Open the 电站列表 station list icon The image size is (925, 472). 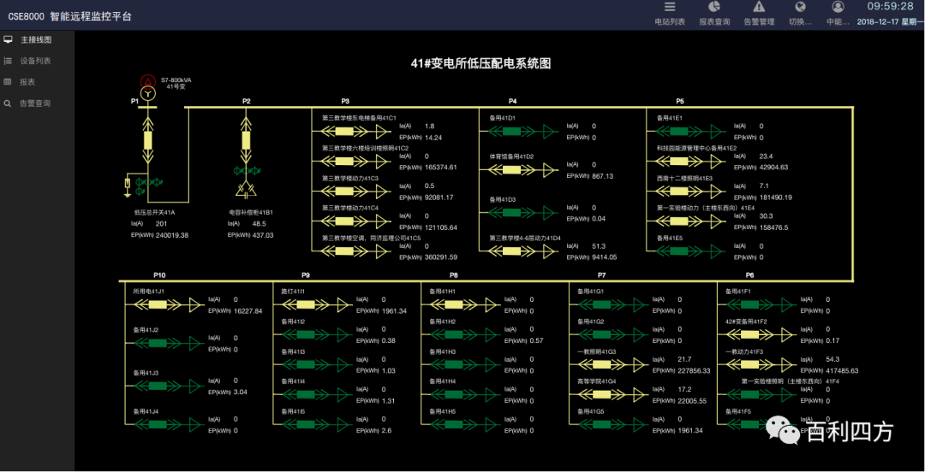click(669, 7)
